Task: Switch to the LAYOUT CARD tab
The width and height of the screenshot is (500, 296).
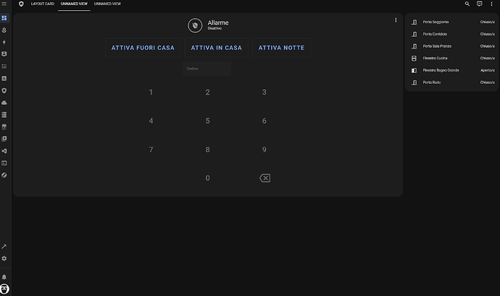Action: click(x=43, y=4)
